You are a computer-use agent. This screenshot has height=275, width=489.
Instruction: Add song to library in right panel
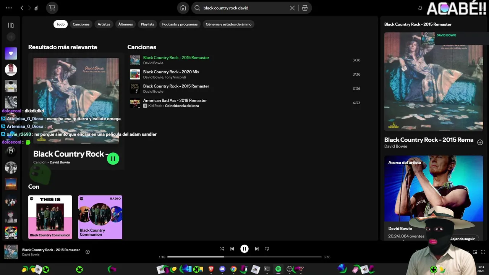[480, 142]
